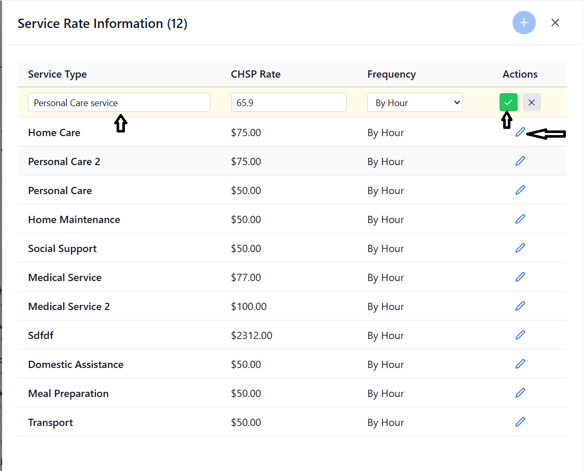This screenshot has height=471, width=584.
Task: Click the Service Type column header
Action: [58, 74]
